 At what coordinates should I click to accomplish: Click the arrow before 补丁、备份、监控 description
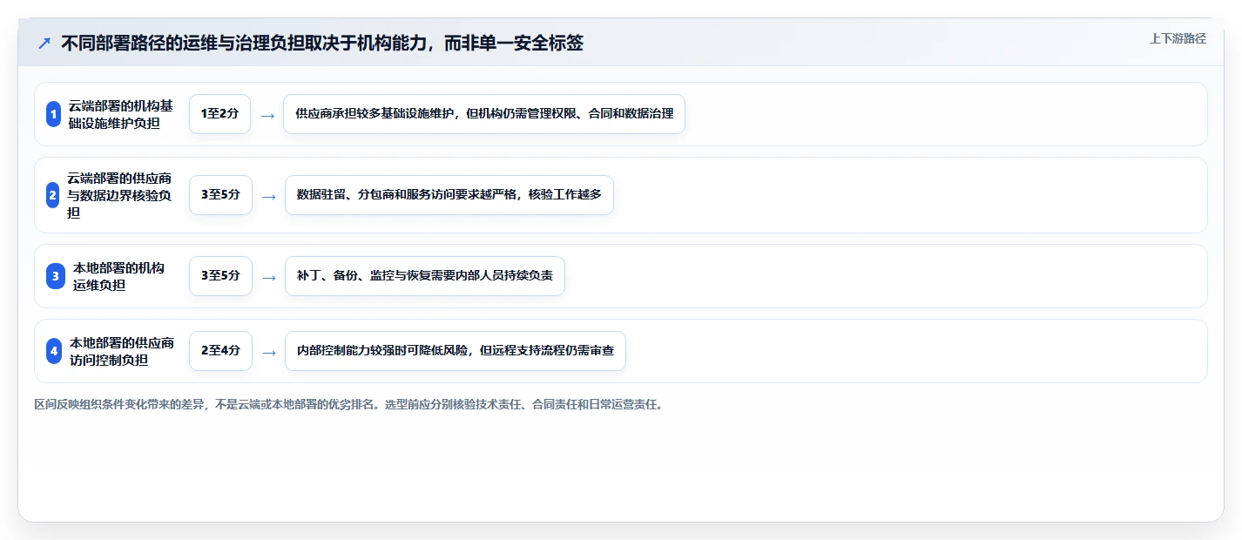[x=269, y=277]
